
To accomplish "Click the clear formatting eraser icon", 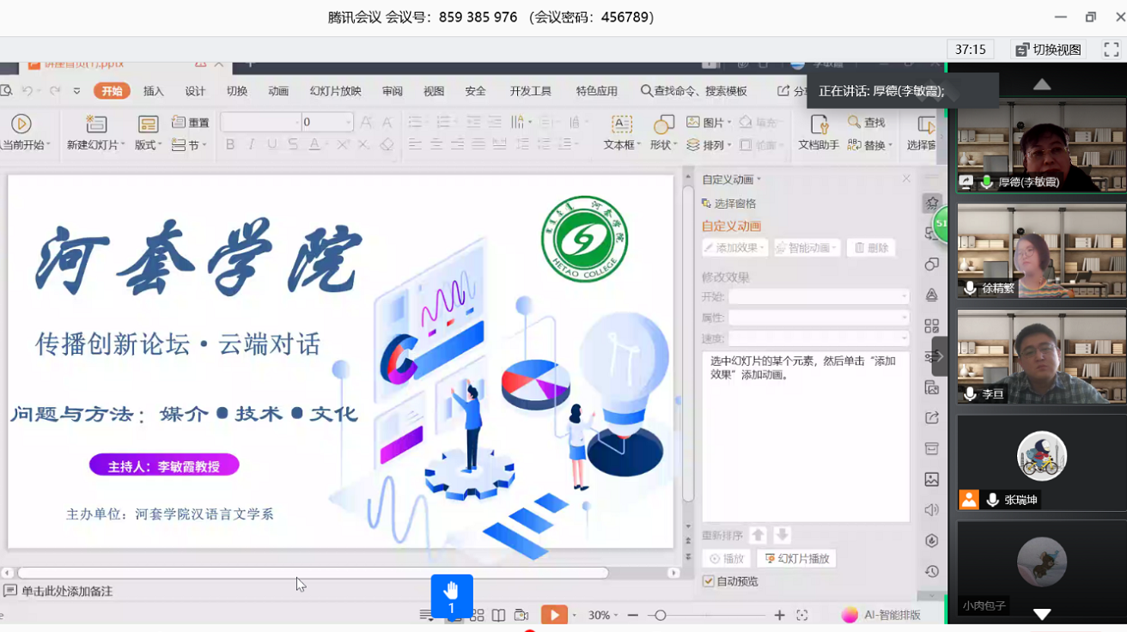I will pos(387,144).
